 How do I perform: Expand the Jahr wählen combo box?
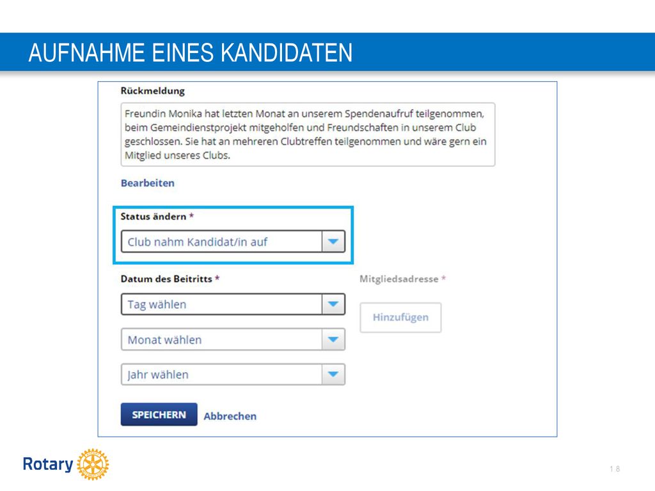pyautogui.click(x=233, y=374)
